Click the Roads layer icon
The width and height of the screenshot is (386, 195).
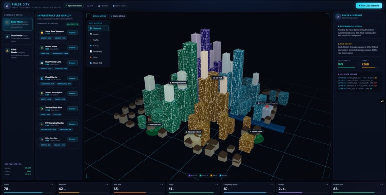pos(91,34)
